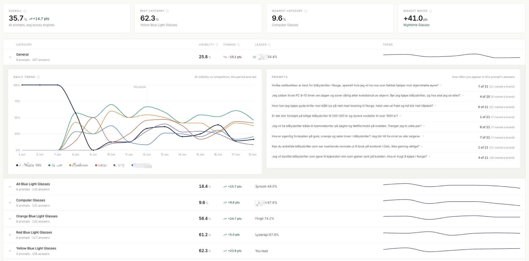This screenshot has width=529, height=261.
Task: Click the Weakest Category info icon
Action: [306, 11]
